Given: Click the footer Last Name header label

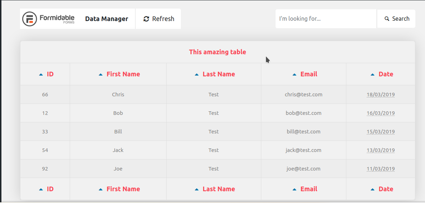Looking at the screenshot, I should click(x=219, y=189).
